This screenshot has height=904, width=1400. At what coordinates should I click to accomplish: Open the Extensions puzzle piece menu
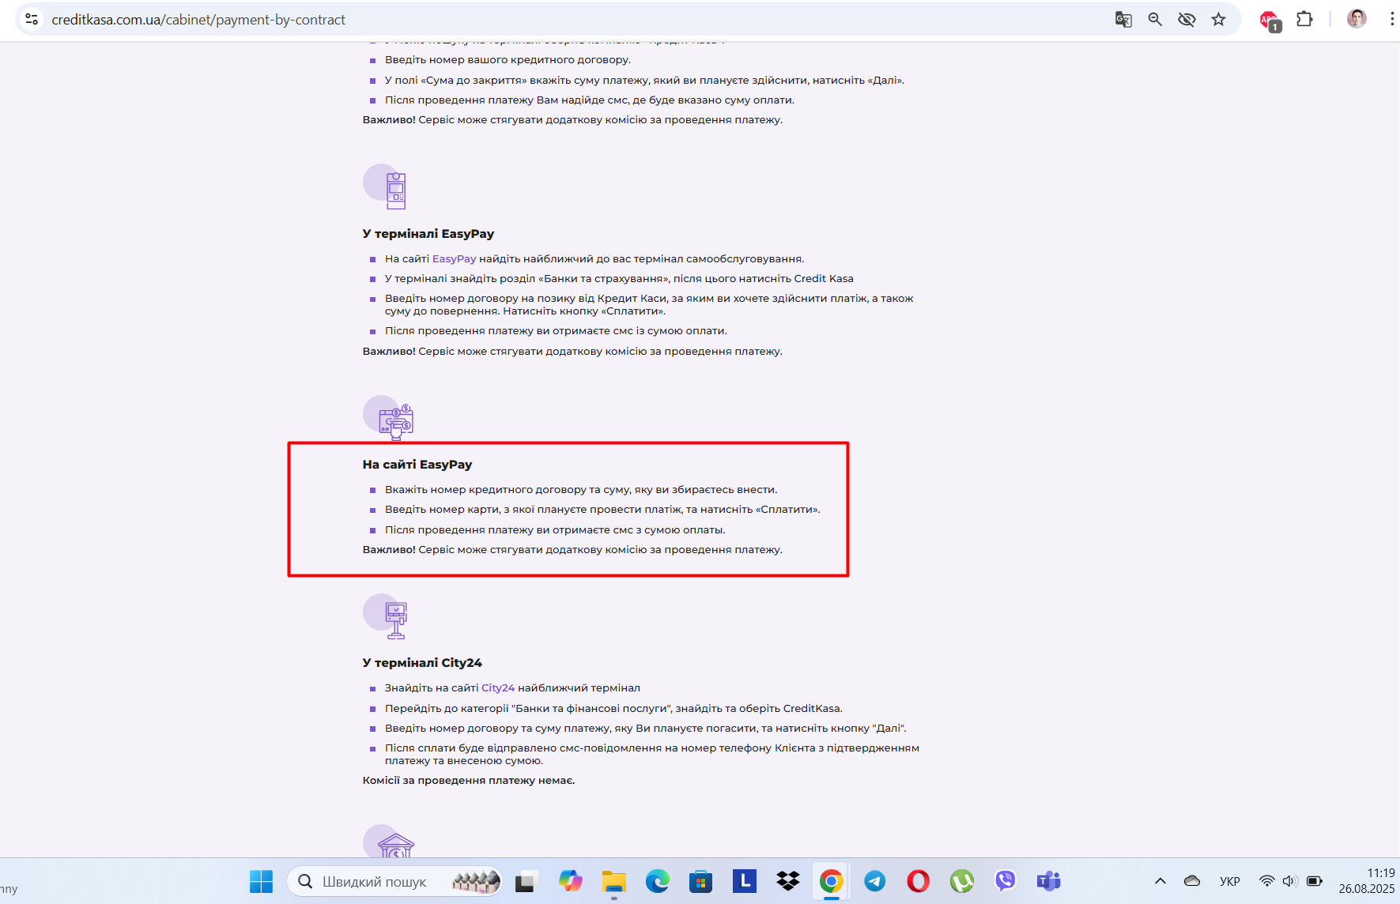[1304, 19]
